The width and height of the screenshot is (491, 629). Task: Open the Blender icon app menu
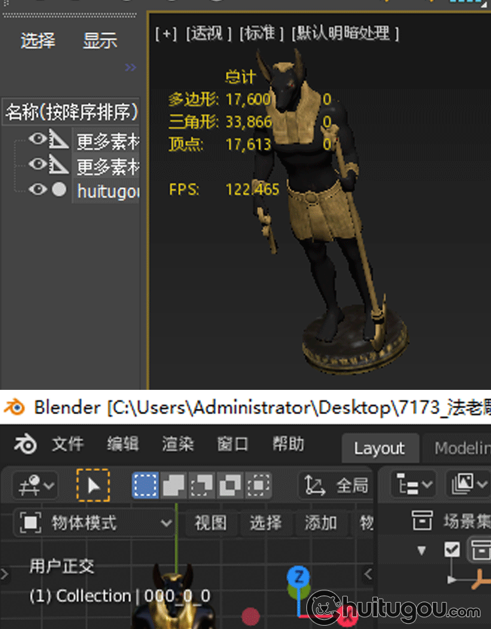click(26, 444)
